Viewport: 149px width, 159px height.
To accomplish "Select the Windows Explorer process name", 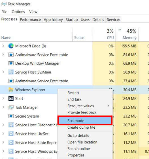I will (30, 90).
